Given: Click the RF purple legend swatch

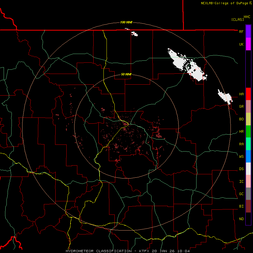Looking at the screenshot, I should click(x=248, y=31).
